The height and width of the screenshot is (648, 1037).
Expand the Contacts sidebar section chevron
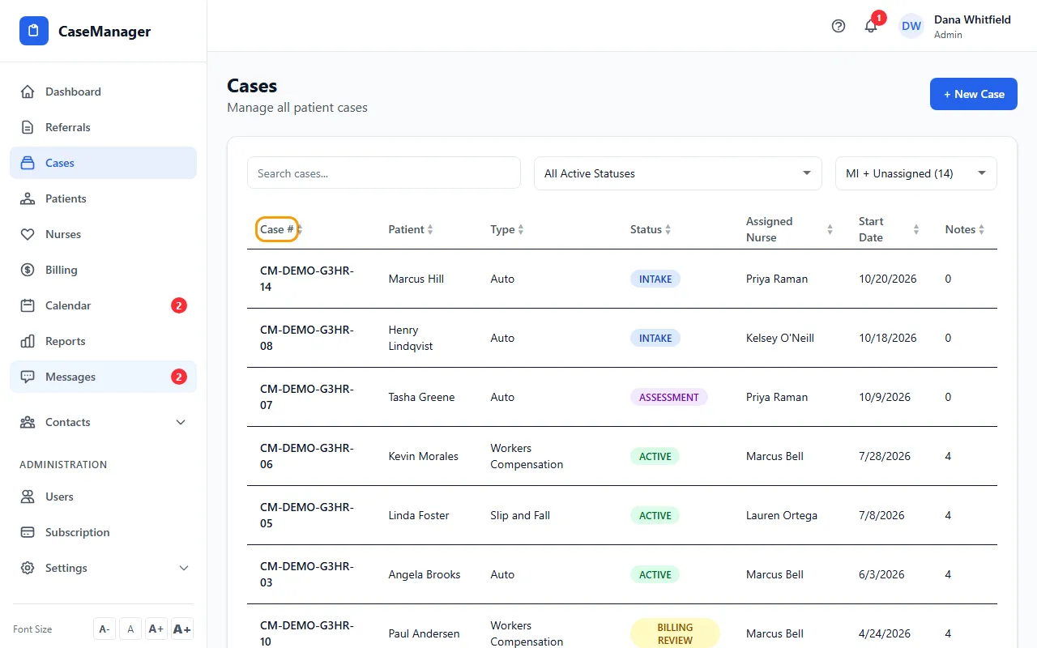(x=181, y=422)
